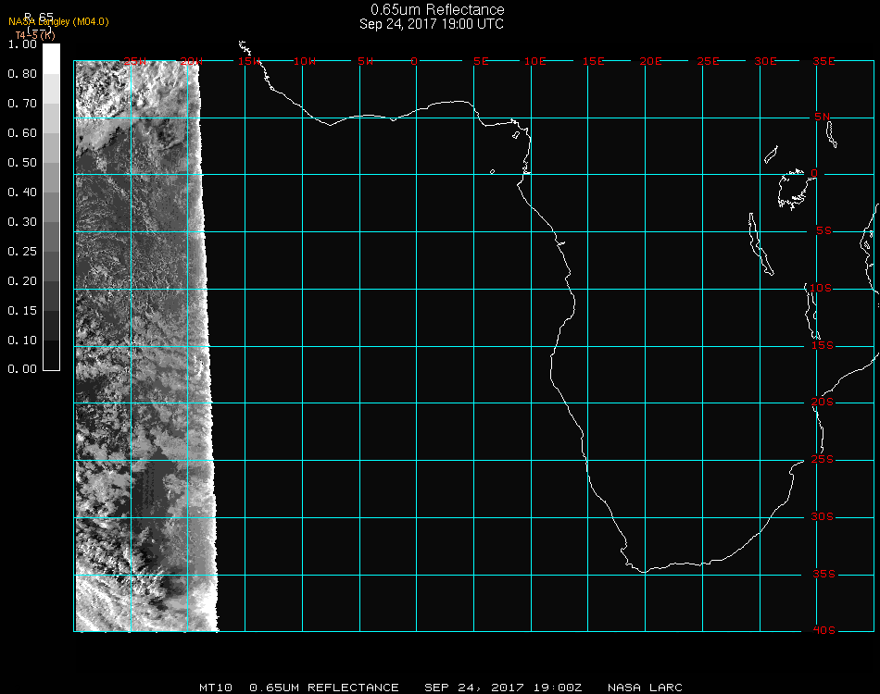The height and width of the screenshot is (694, 880).
Task: Click the 20S latitude label
Action: point(823,403)
